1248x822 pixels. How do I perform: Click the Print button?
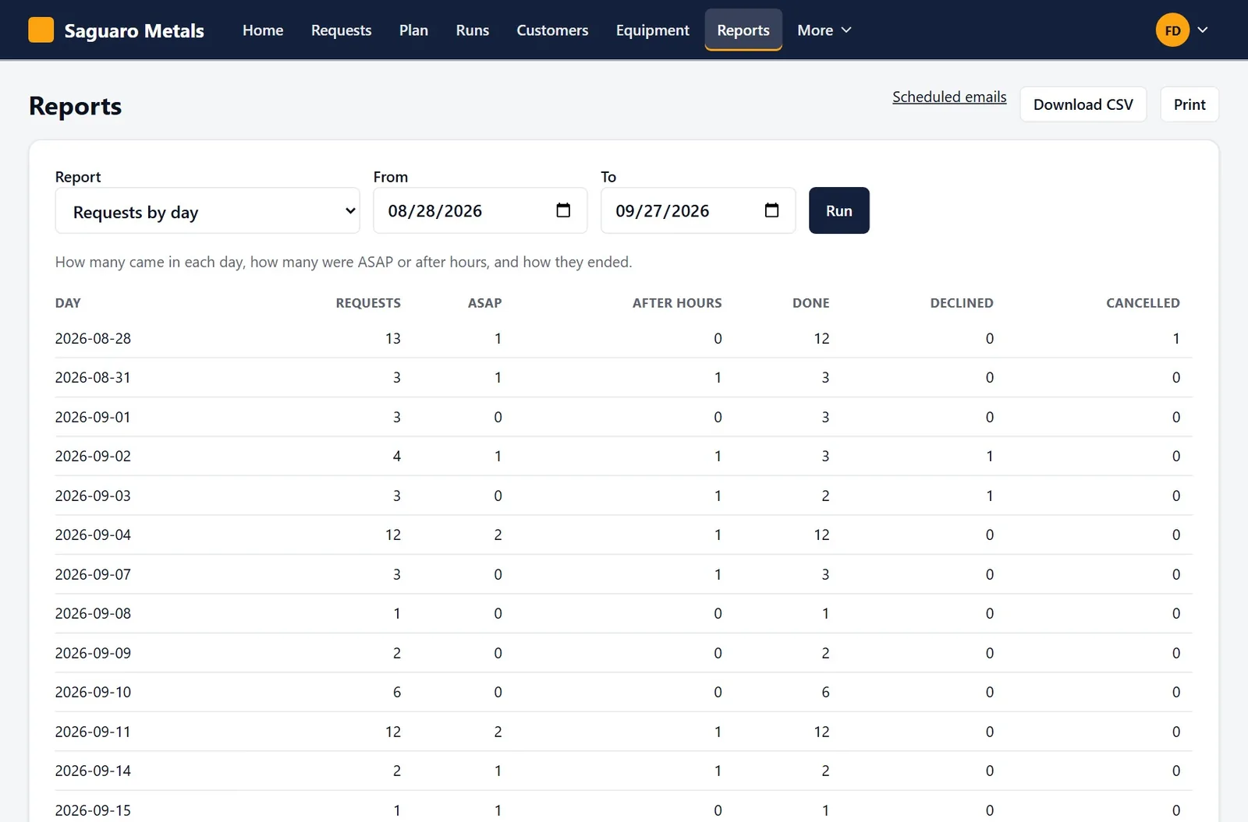[x=1189, y=104]
